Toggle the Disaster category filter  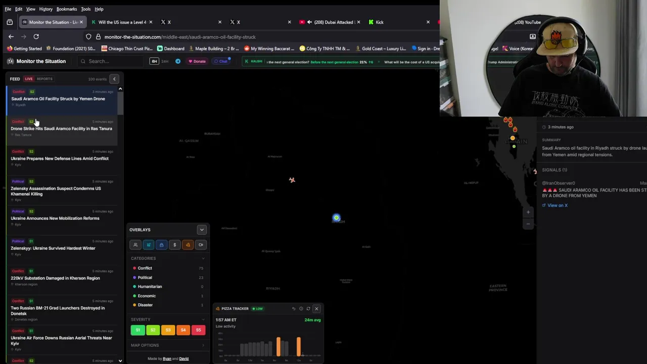[167, 305]
